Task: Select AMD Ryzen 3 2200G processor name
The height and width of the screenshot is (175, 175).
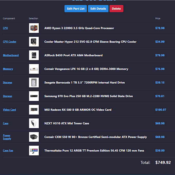Action: (x=79, y=28)
